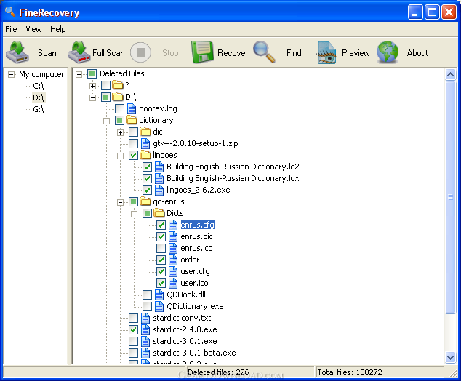Uncheck Building English-Russian Dictionary.ld2 checkbox
This screenshot has height=381, width=461.
[147, 167]
